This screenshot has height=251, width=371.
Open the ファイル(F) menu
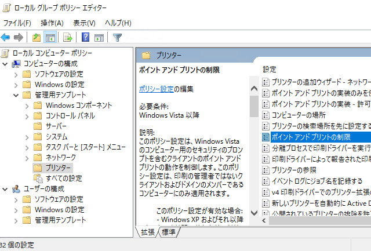pyautogui.click(x=17, y=23)
